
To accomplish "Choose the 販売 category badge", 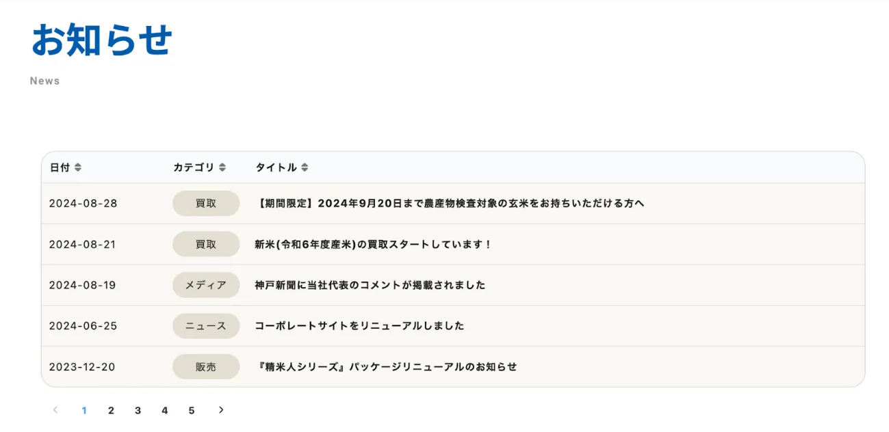I will point(206,367).
